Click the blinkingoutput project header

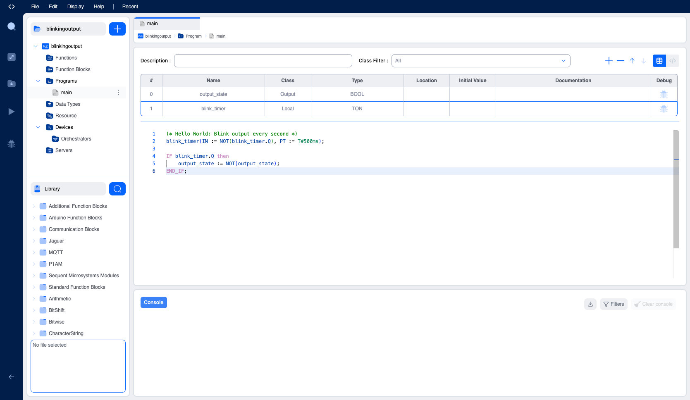pyautogui.click(x=68, y=29)
